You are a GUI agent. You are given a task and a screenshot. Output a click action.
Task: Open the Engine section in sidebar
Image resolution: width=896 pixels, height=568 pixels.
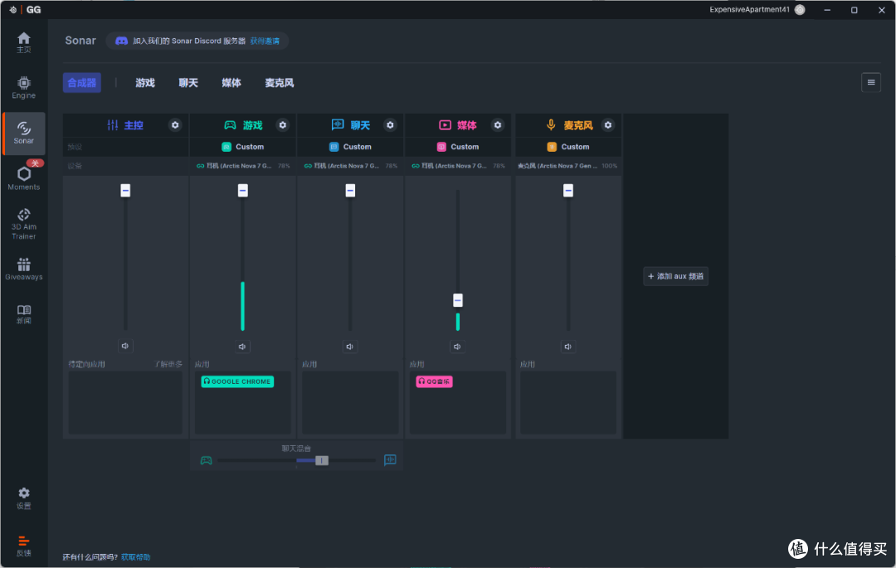(x=23, y=87)
